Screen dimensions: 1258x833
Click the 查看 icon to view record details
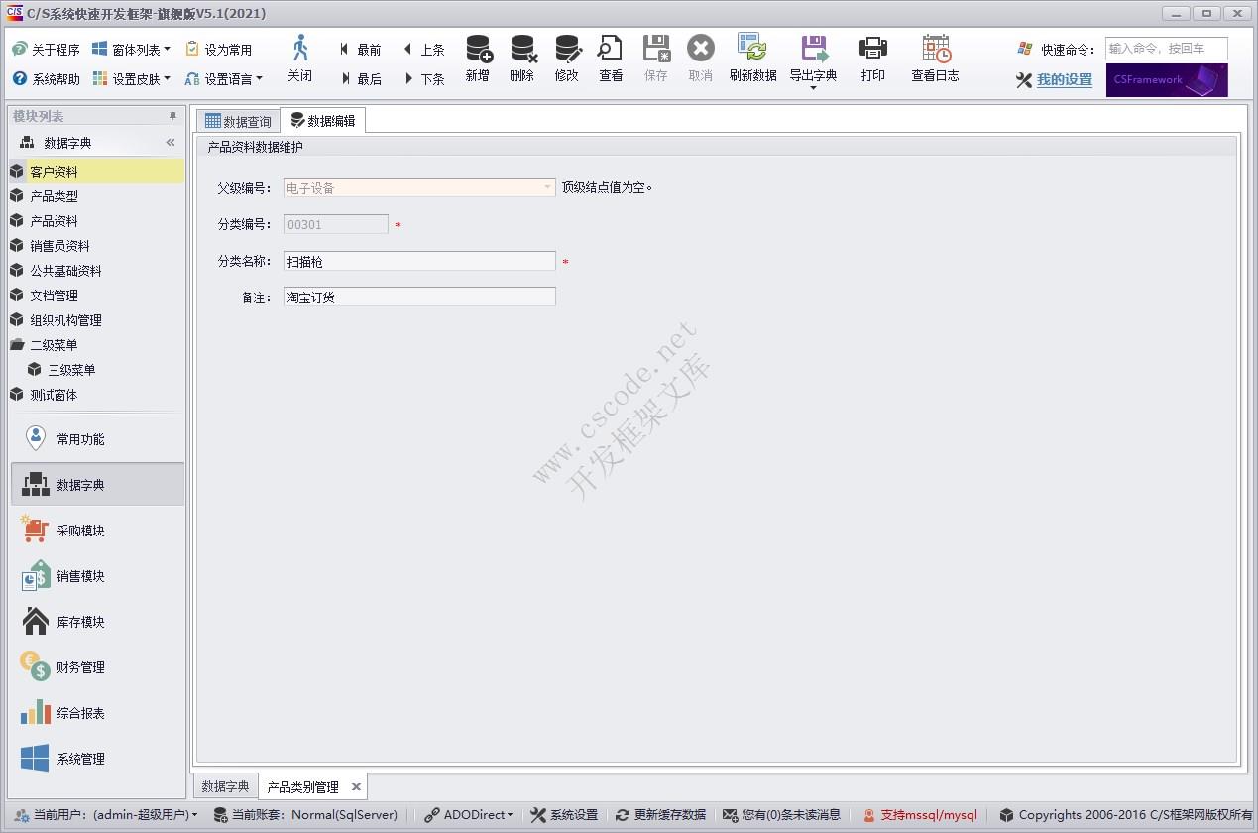pyautogui.click(x=610, y=59)
